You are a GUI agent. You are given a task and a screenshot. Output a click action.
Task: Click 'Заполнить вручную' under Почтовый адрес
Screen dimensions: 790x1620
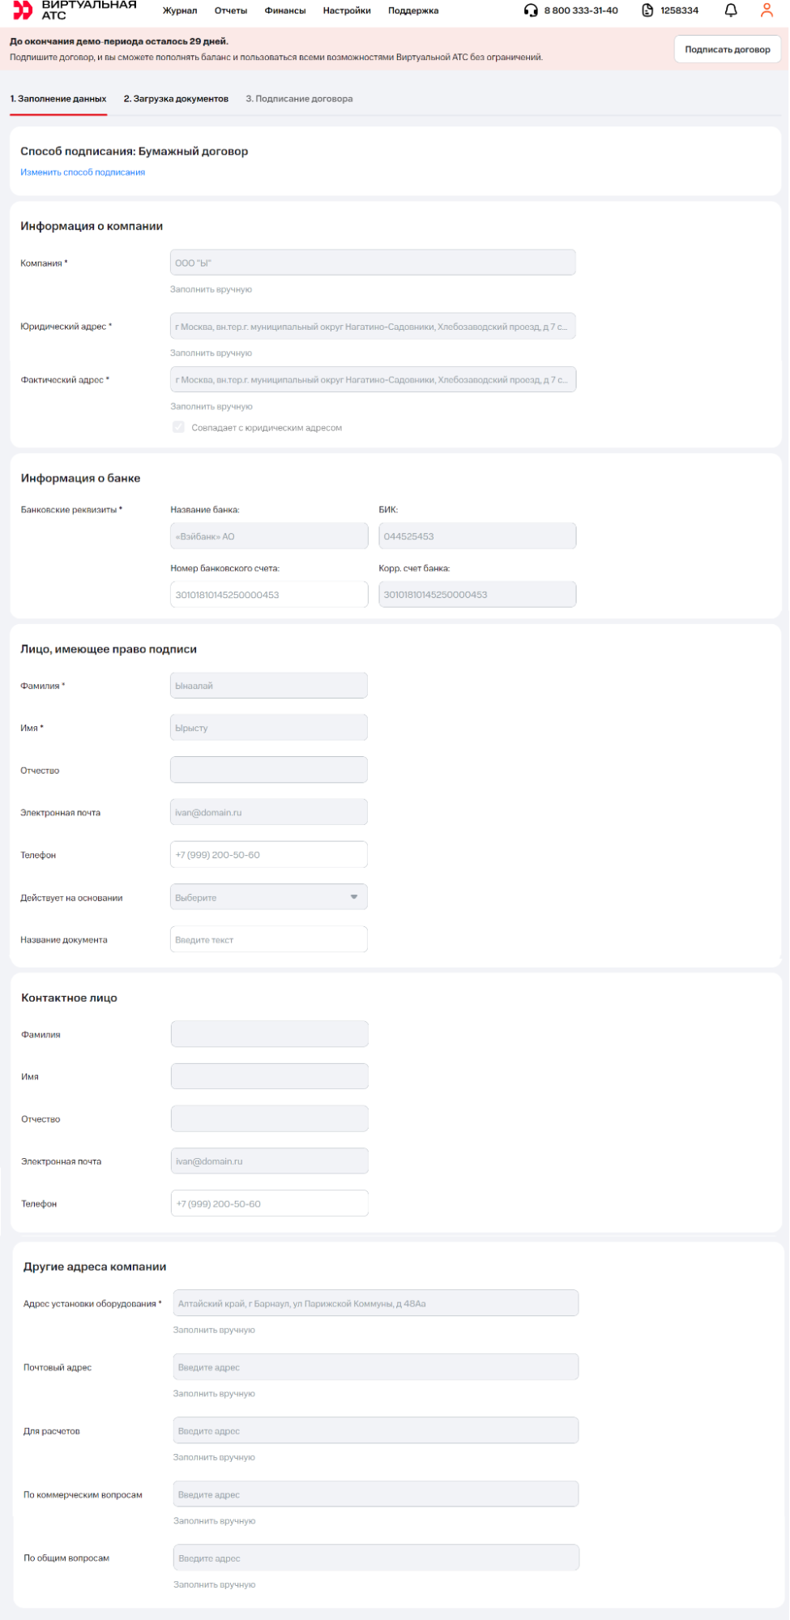click(x=214, y=1393)
